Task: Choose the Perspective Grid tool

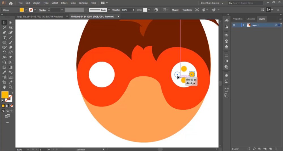Action: pos(11,62)
